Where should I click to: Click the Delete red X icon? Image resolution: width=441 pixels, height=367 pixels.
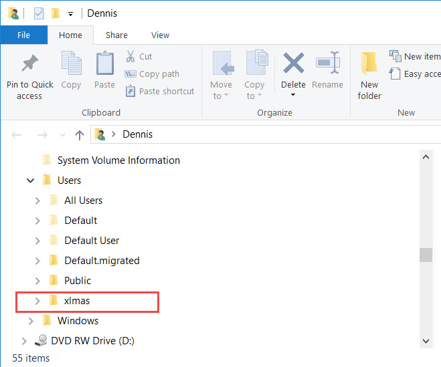click(x=293, y=63)
